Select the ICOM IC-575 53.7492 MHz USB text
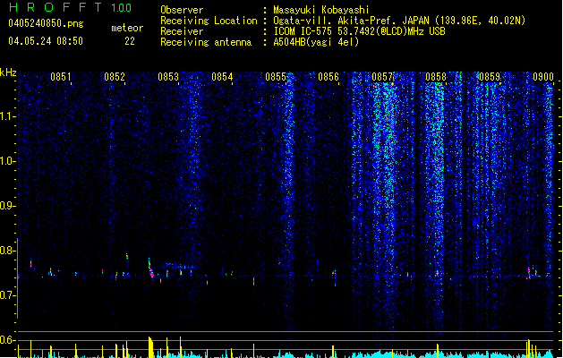 coord(360,31)
